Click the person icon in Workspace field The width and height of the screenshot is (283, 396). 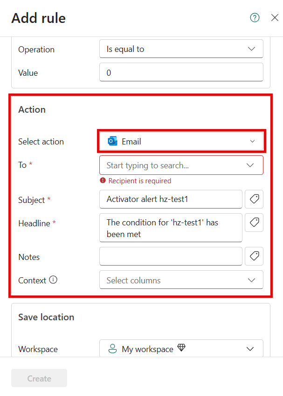(x=112, y=348)
